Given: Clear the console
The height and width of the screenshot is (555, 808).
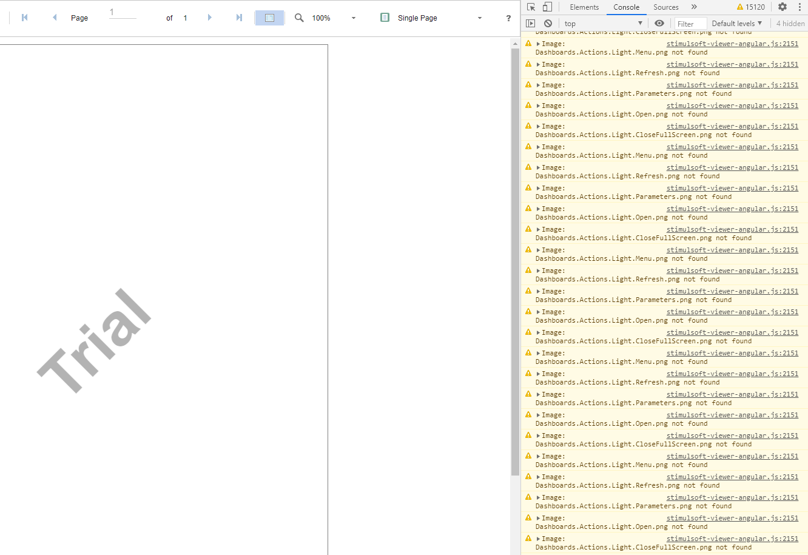Looking at the screenshot, I should click(x=548, y=23).
